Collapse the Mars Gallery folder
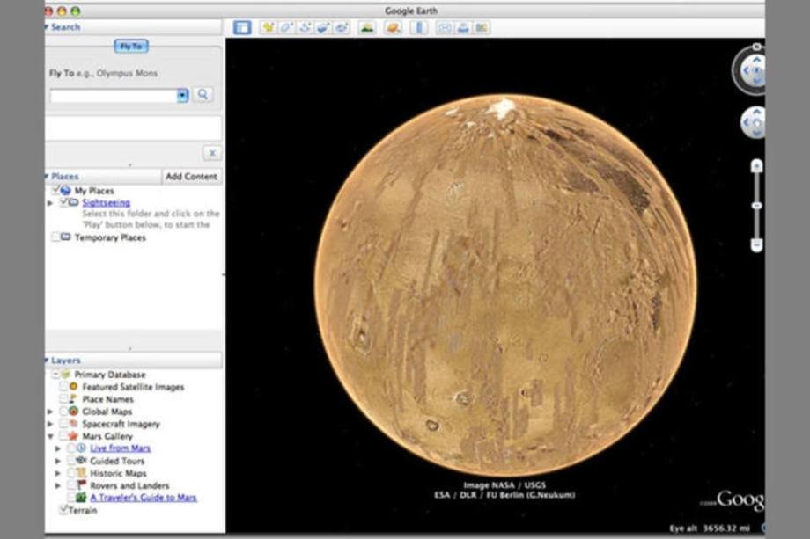810x539 pixels. (50, 436)
